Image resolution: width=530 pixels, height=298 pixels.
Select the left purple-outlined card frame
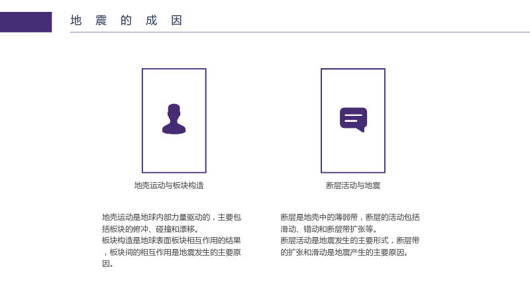[174, 121]
